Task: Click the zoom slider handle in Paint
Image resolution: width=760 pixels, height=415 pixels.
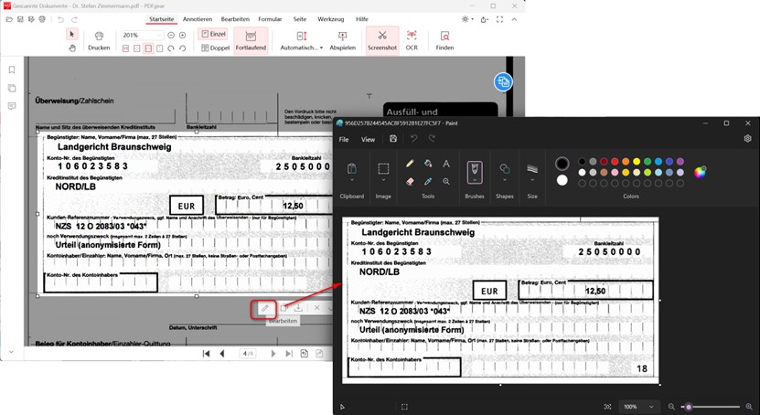Action: 689,407
